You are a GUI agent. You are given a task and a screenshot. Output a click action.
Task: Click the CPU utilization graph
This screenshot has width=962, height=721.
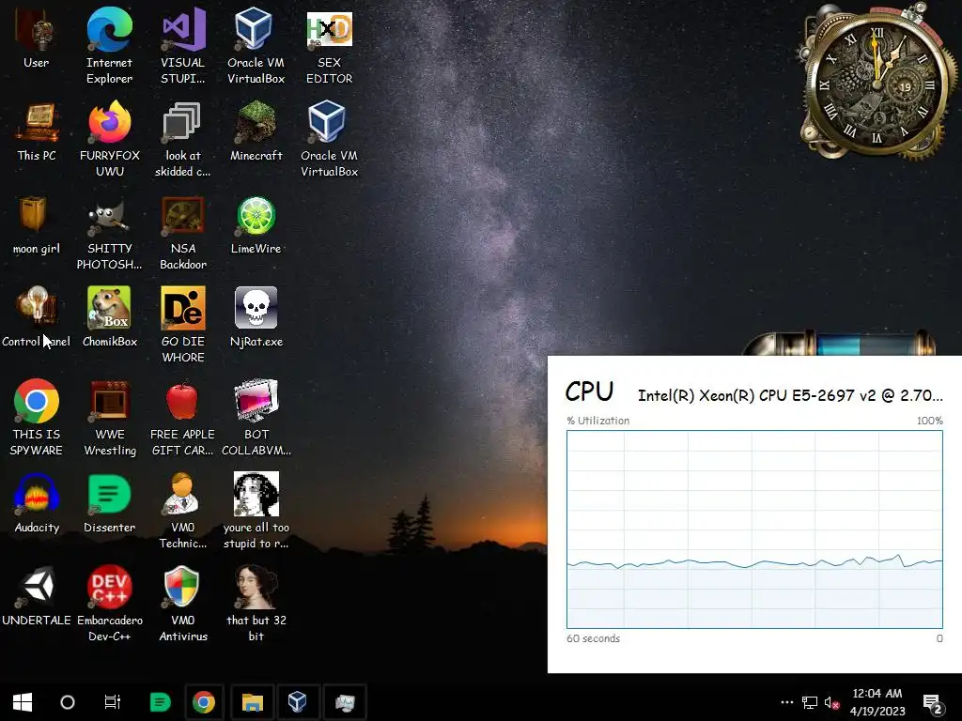coord(754,529)
